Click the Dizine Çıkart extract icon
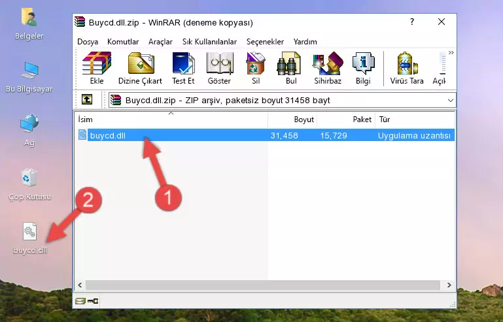This screenshot has width=503, height=322. pos(140,68)
